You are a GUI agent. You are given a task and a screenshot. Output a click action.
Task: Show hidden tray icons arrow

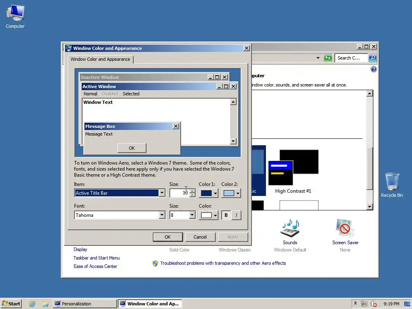coord(356,303)
